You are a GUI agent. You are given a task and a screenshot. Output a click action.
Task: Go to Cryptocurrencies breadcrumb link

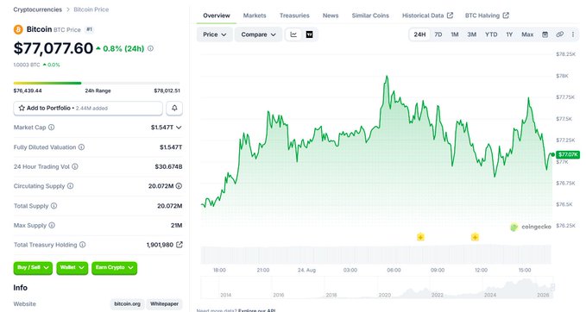(37, 9)
